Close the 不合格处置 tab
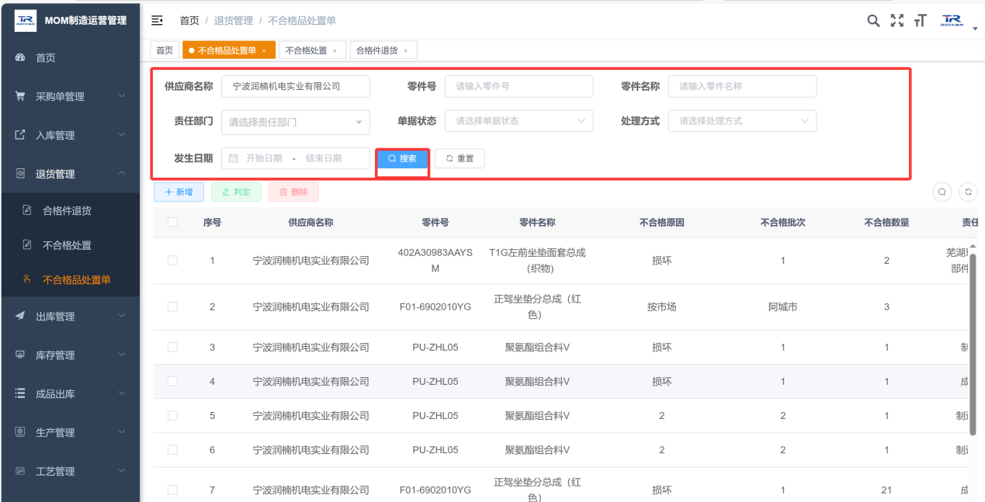The image size is (985, 502). point(335,50)
